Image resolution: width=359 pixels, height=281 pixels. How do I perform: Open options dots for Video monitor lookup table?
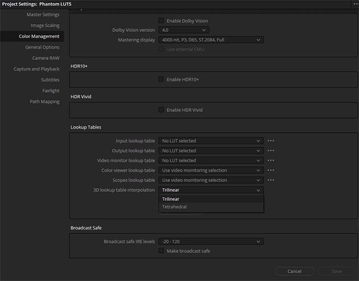click(271, 161)
